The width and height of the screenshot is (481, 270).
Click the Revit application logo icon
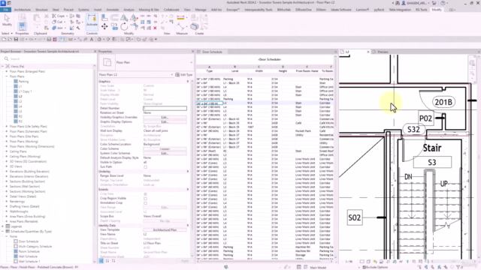3,3
